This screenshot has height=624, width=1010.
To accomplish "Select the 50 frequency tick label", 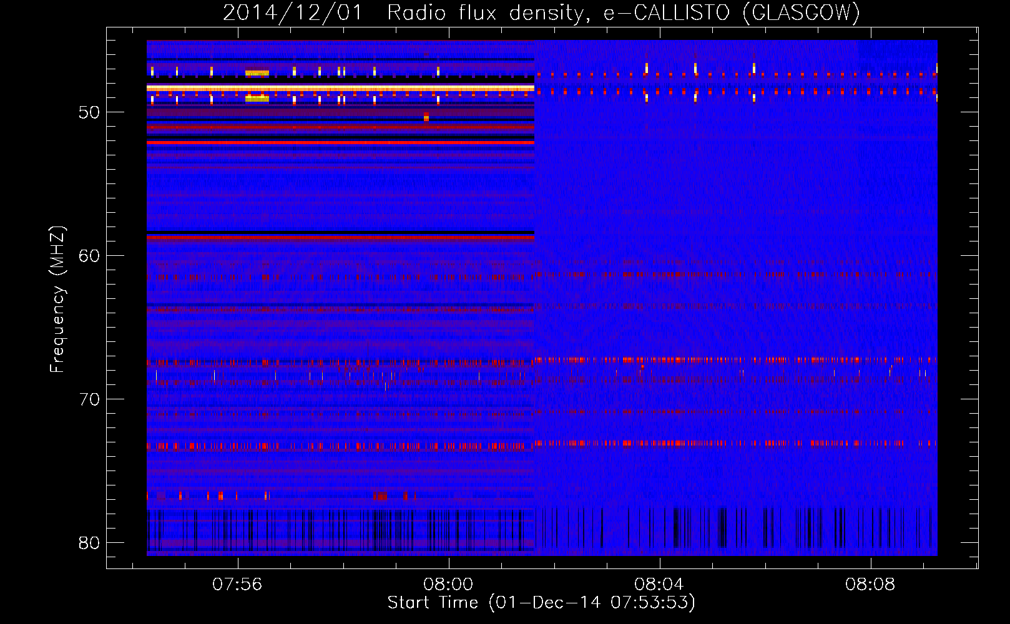I will click(x=89, y=112).
